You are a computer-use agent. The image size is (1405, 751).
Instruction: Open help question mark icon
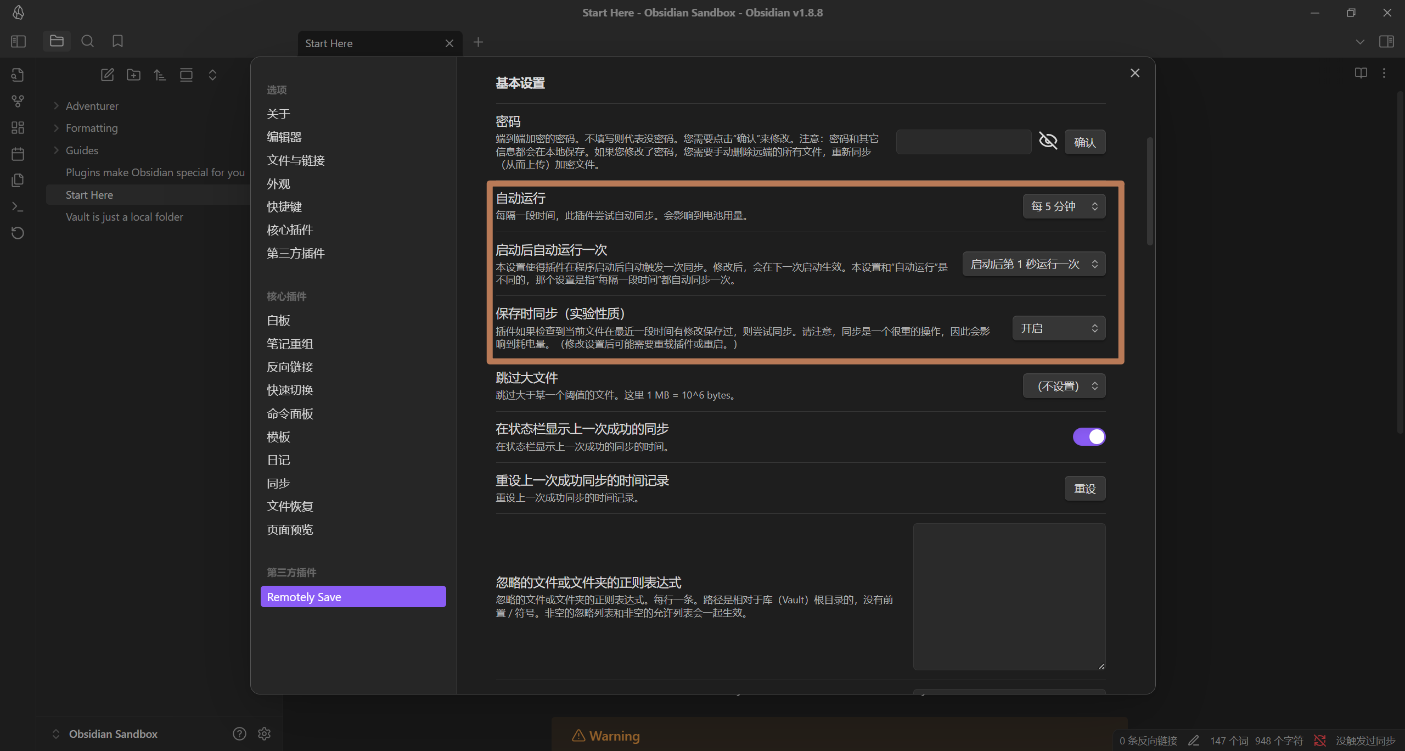pos(239,733)
